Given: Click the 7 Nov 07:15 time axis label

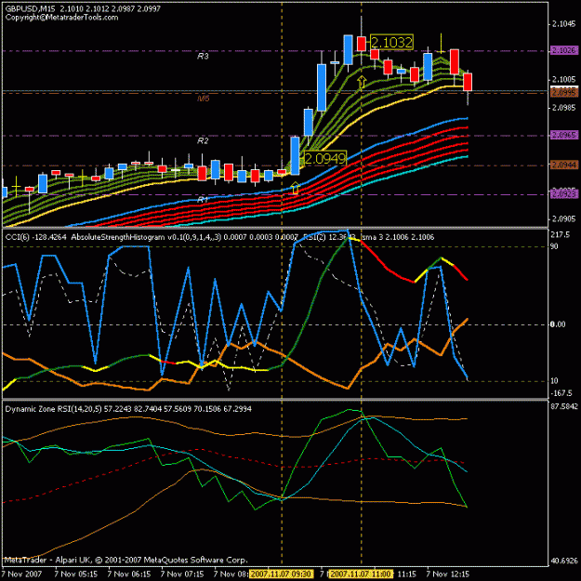Looking at the screenshot, I should pos(182,574).
